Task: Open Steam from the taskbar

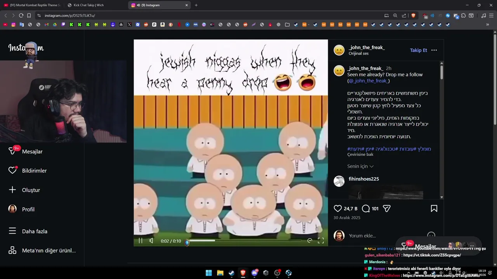Action: click(231, 273)
